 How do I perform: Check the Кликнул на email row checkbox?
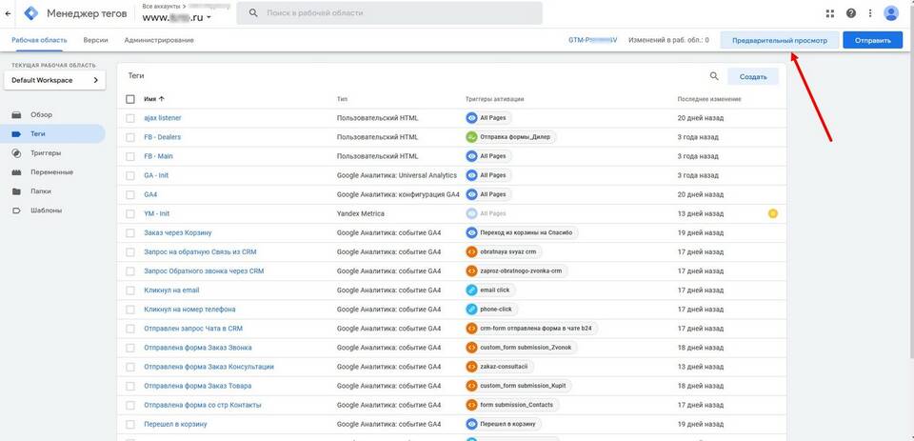(130, 290)
